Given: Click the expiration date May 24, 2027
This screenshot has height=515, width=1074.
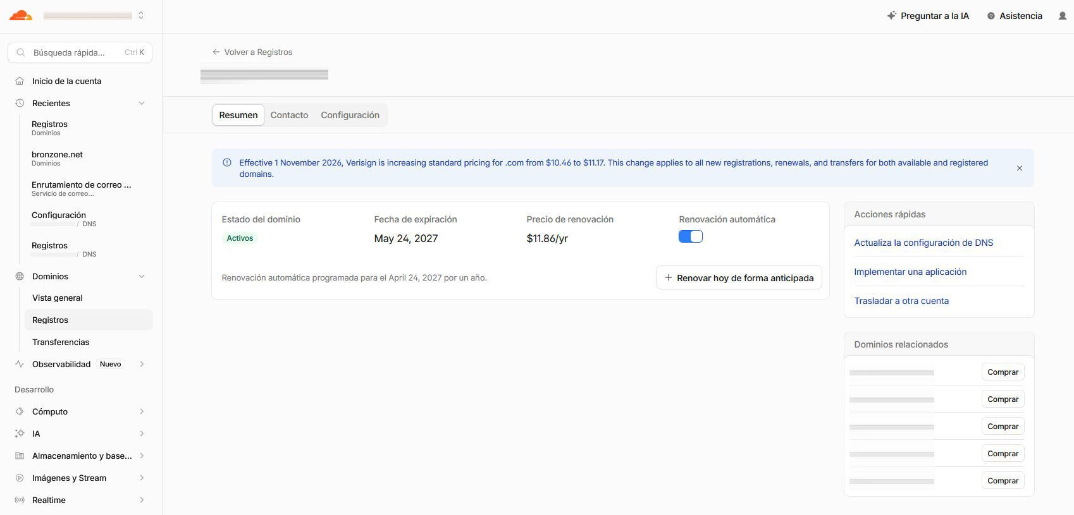Looking at the screenshot, I should (x=406, y=238).
